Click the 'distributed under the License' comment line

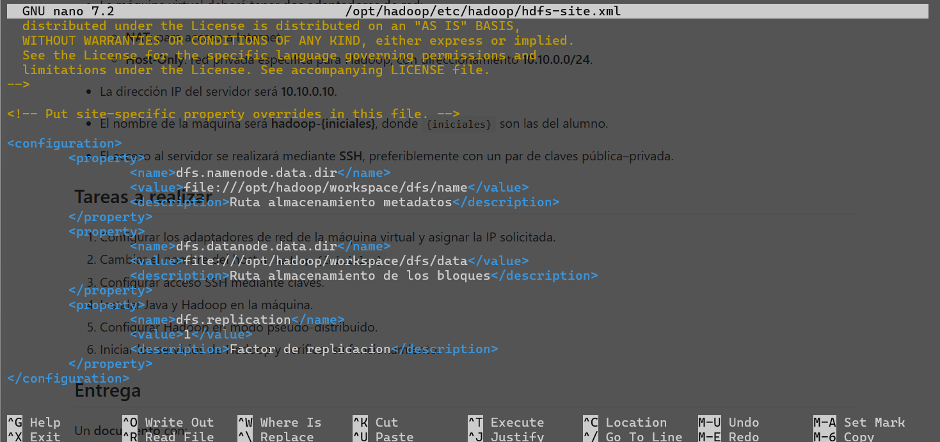tap(272, 26)
